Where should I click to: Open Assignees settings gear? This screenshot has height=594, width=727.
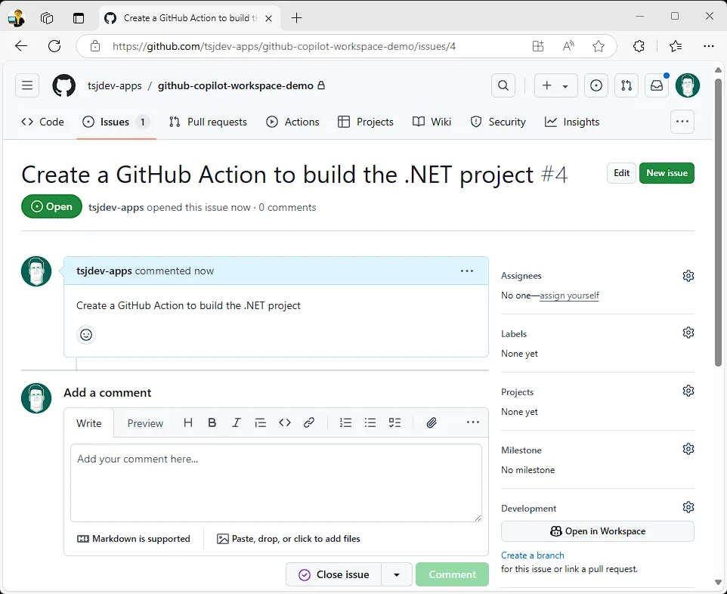tap(688, 276)
